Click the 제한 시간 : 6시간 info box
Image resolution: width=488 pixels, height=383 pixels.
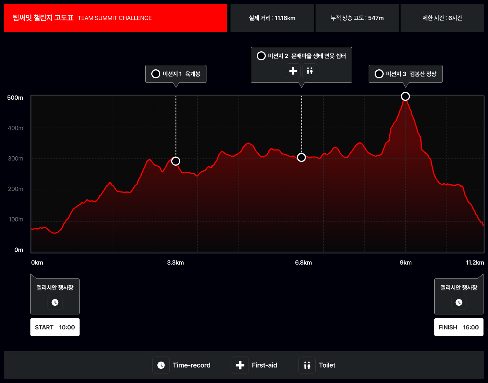tap(442, 18)
